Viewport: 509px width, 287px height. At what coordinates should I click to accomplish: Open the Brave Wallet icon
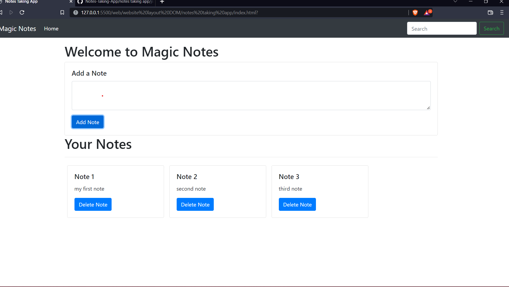click(490, 12)
